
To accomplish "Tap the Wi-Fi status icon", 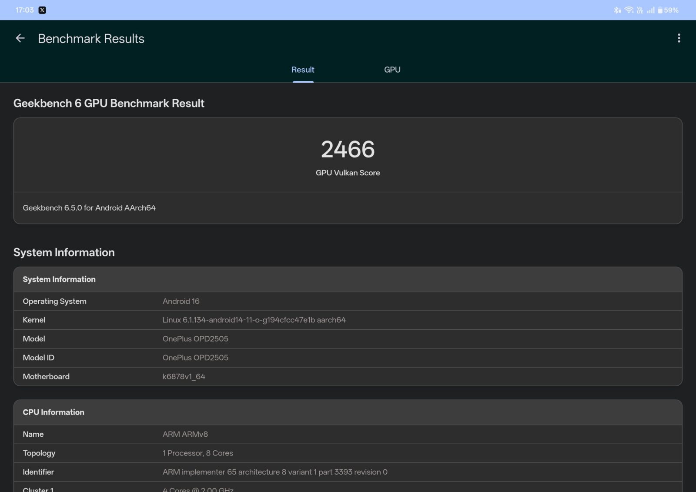I will point(629,10).
